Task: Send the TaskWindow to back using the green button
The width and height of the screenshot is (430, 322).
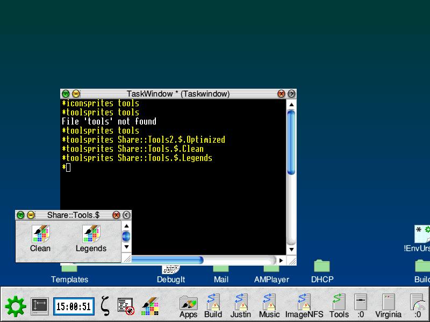Action: 66,94
